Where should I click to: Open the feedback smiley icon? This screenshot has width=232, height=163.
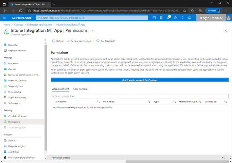(190, 18)
